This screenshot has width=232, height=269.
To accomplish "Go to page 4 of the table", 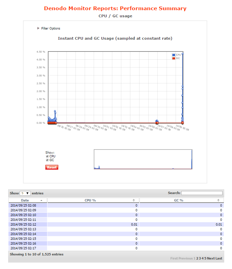I will (x=203, y=258).
